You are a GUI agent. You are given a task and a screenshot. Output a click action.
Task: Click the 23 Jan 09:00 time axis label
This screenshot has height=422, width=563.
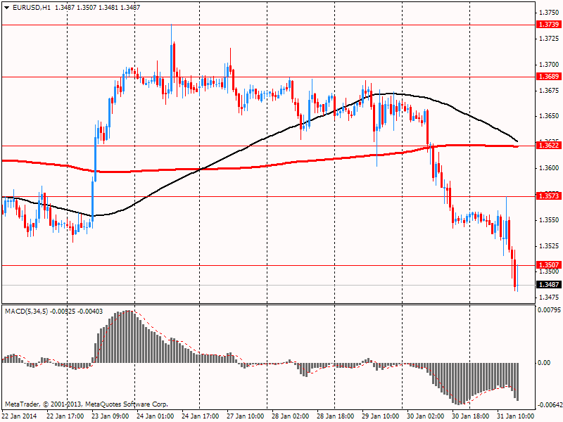(110, 416)
